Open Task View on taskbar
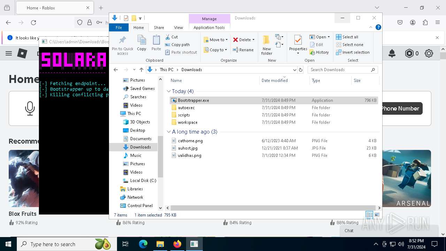 tap(125, 244)
